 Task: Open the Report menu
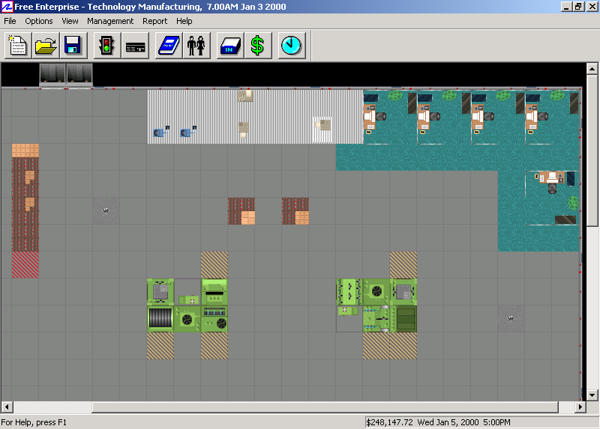pyautogui.click(x=155, y=21)
